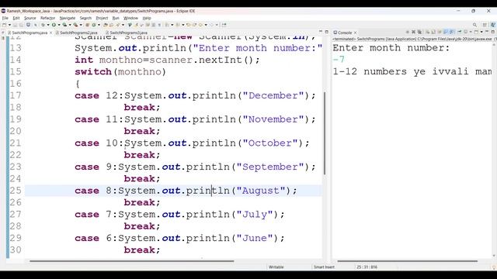
Task: Open the Back history dropdown arrow
Action: 206,25
